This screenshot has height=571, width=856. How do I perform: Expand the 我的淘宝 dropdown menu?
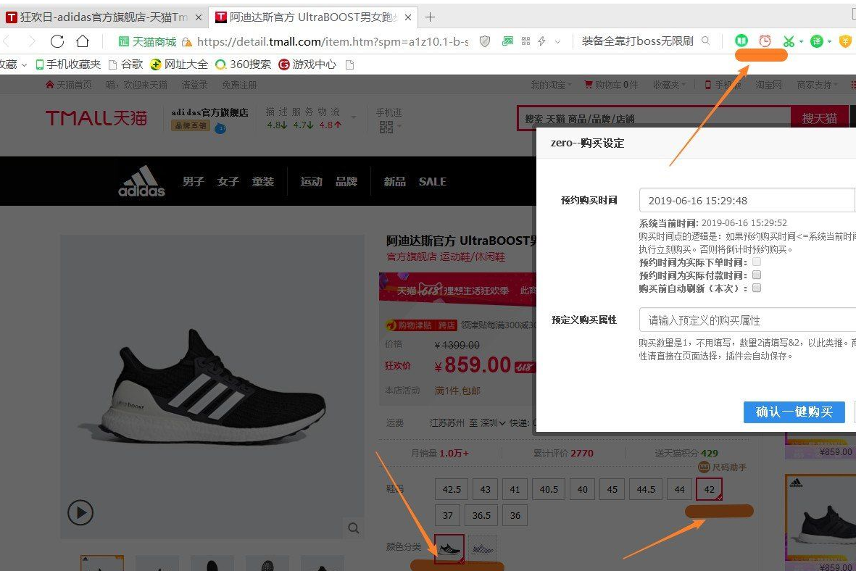[x=552, y=85]
